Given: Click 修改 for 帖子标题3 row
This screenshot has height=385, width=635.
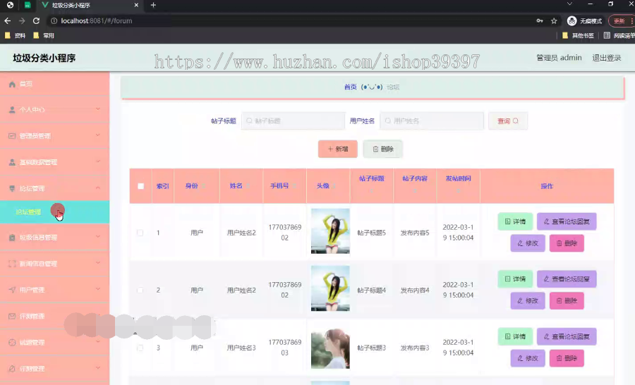Looking at the screenshot, I should pyautogui.click(x=528, y=358).
